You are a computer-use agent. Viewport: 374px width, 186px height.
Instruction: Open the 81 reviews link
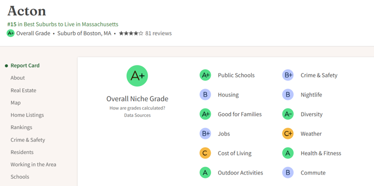tap(158, 33)
